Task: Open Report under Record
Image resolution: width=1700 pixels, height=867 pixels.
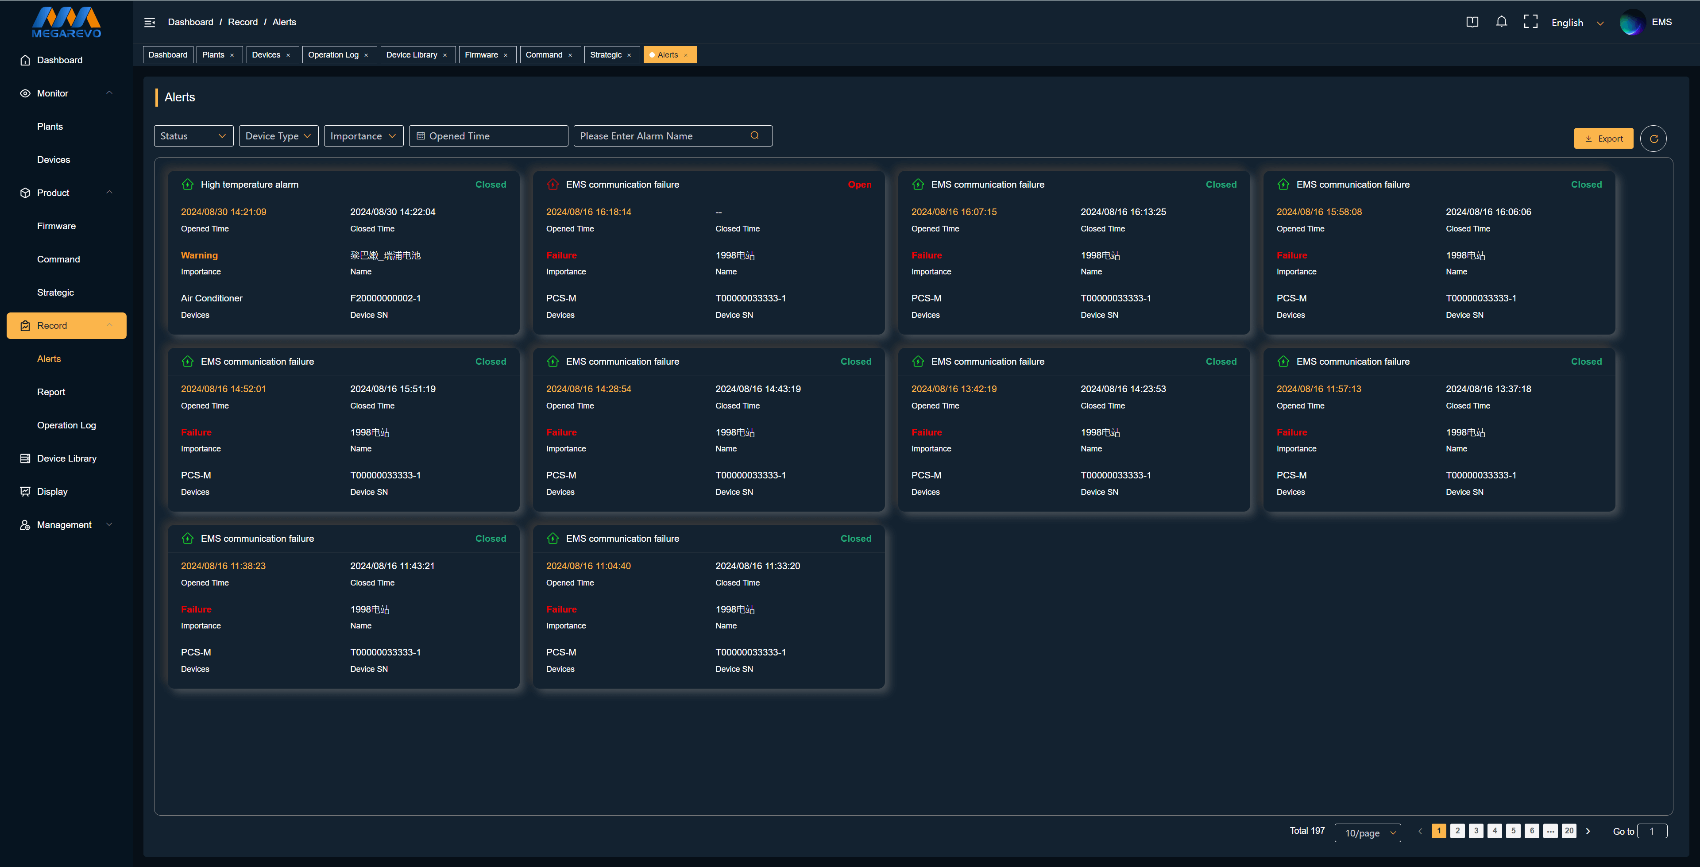Action: tap(51, 392)
